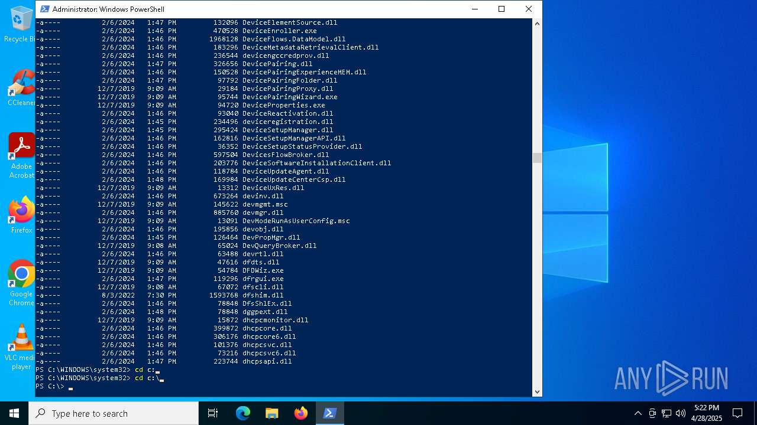Open File Explorer from the taskbar
This screenshot has width=757, height=425.
pos(271,413)
